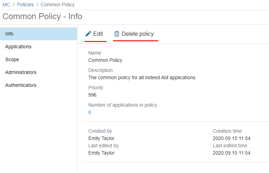Select Common Policy in the breadcrumb
This screenshot has width=269, height=173.
pos(57,5)
